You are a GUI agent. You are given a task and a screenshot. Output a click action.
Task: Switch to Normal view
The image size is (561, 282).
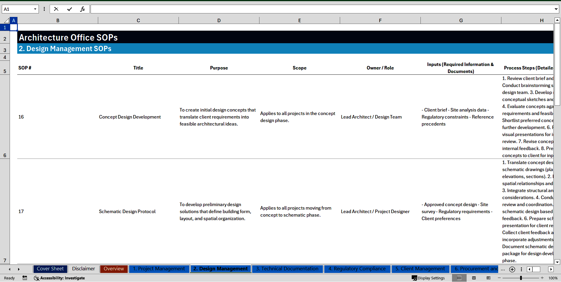[x=459, y=278]
